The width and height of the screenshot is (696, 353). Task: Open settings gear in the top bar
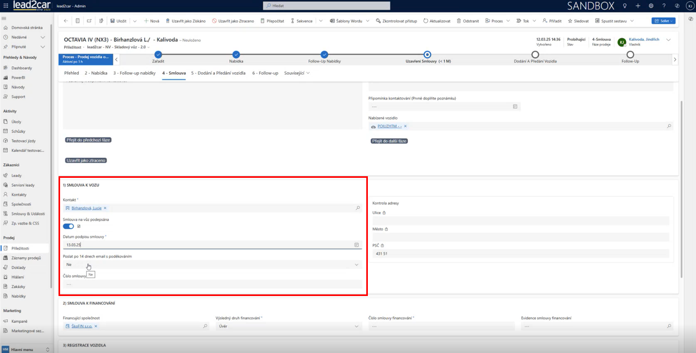(651, 6)
